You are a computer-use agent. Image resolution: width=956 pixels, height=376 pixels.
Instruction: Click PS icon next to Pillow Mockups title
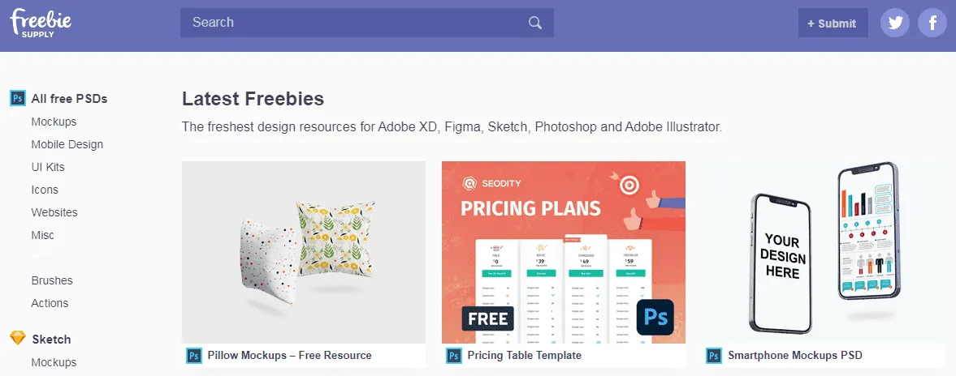pyautogui.click(x=194, y=355)
